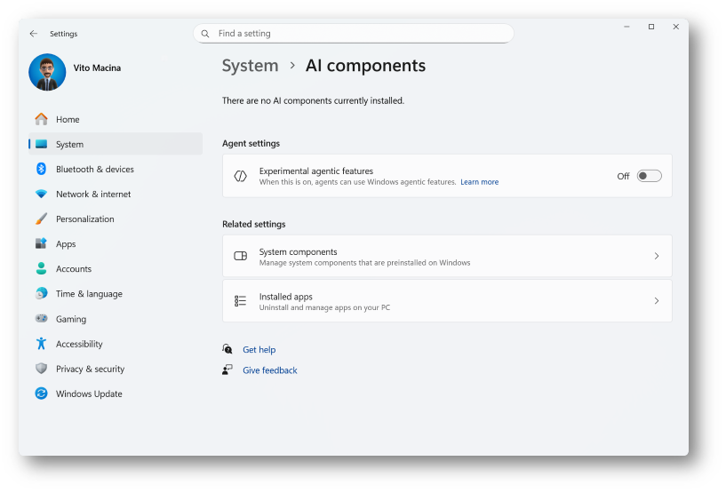Go to Accounts section
This screenshot has height=493, width=726.
click(x=73, y=269)
